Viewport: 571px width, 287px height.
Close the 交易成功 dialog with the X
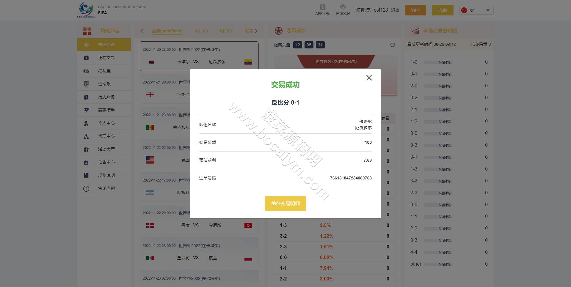369,78
